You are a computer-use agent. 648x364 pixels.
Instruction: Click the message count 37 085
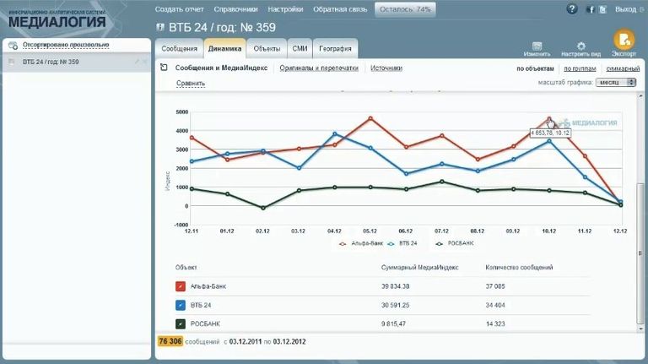(495, 286)
